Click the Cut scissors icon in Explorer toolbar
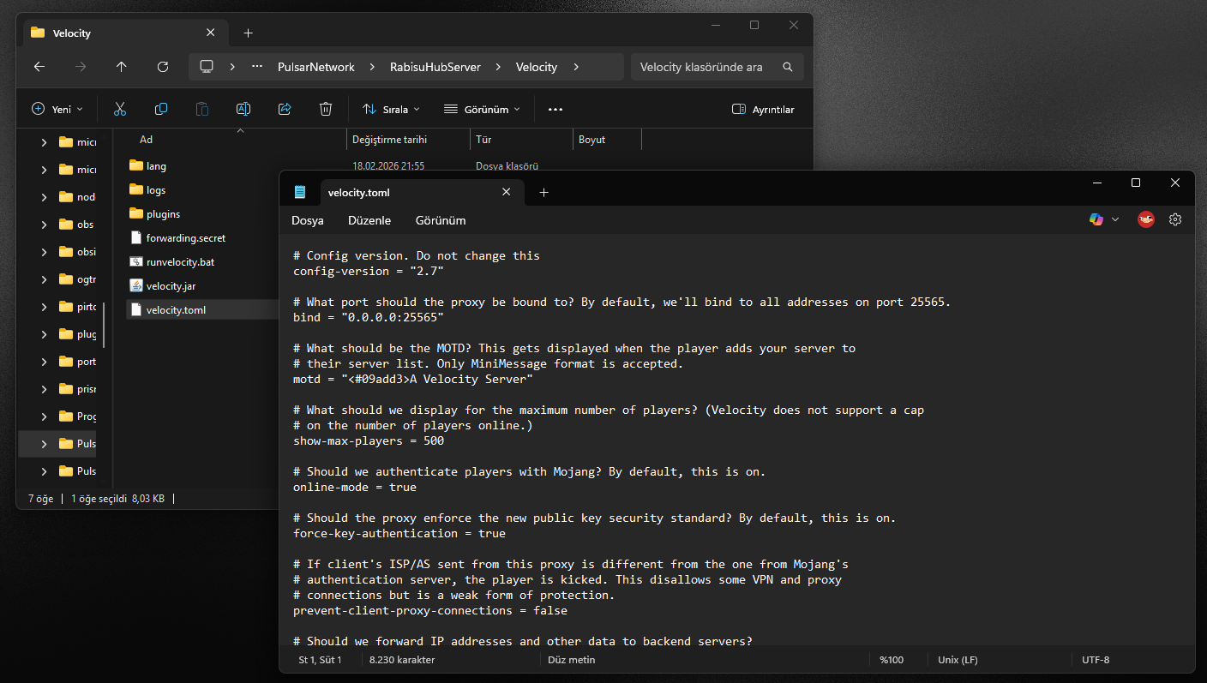Screen dimensions: 1207x683 120,109
